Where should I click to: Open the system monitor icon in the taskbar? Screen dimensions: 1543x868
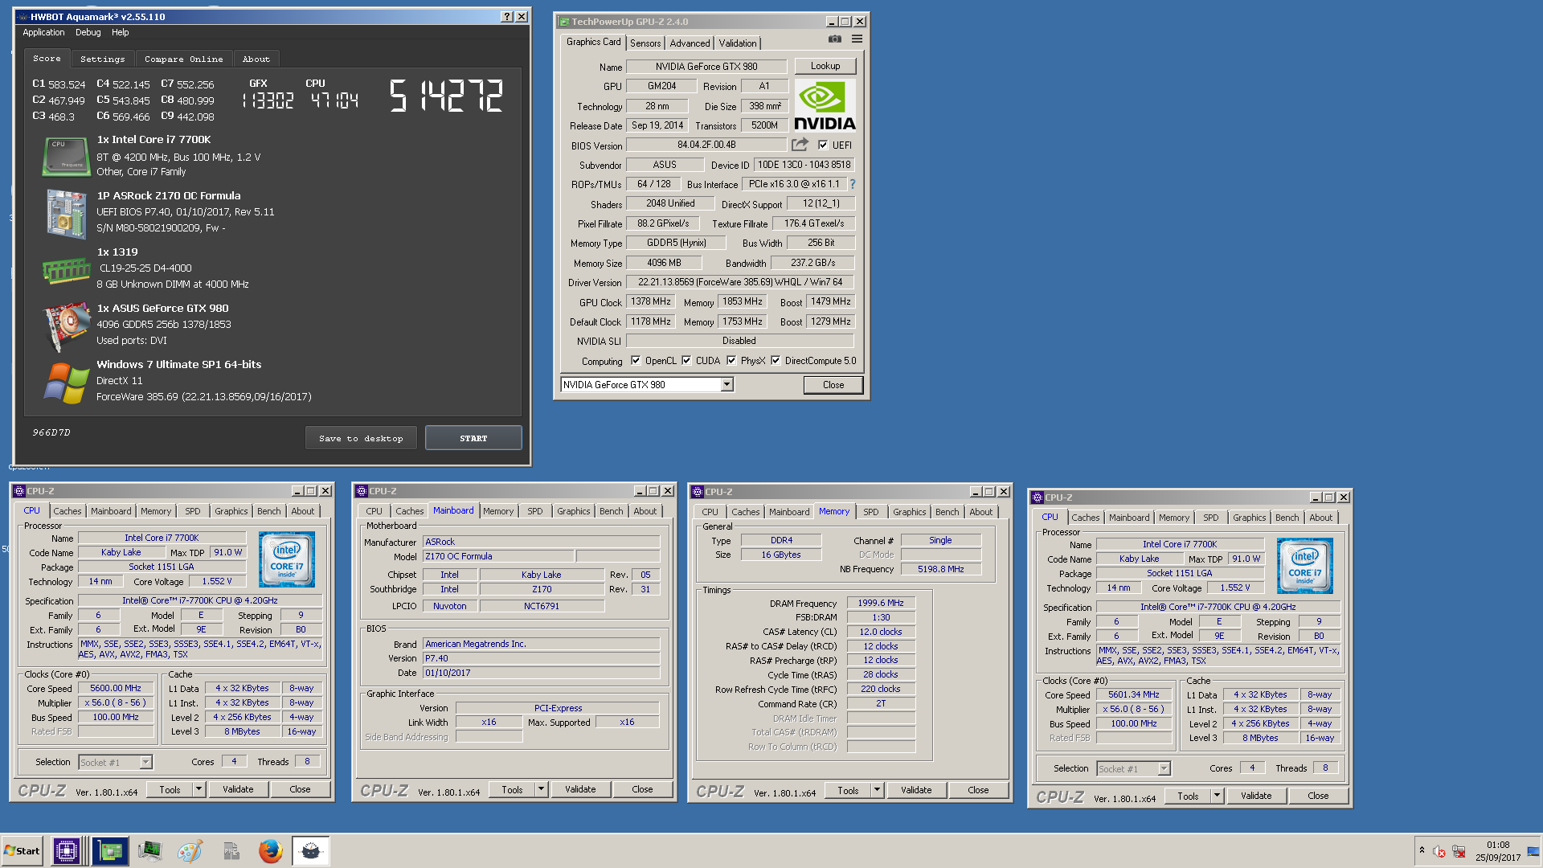[x=149, y=851]
